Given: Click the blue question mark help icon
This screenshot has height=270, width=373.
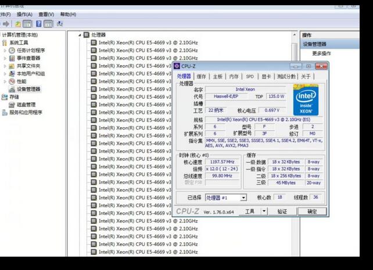Looking at the screenshot, I should 39,24.
